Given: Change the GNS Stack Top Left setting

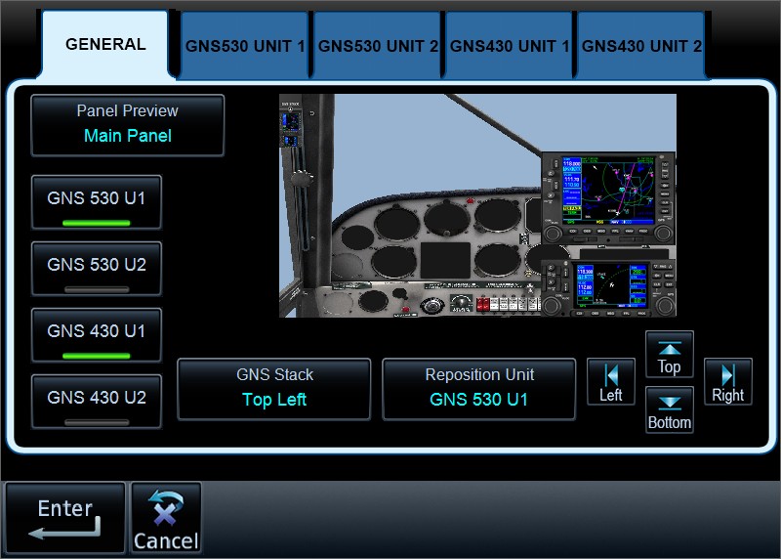Looking at the screenshot, I should (x=274, y=389).
